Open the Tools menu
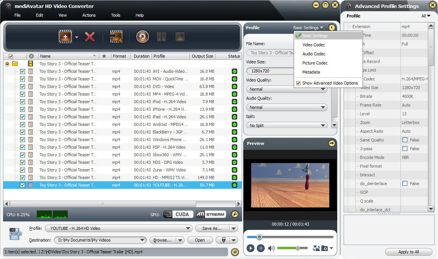 (116, 15)
